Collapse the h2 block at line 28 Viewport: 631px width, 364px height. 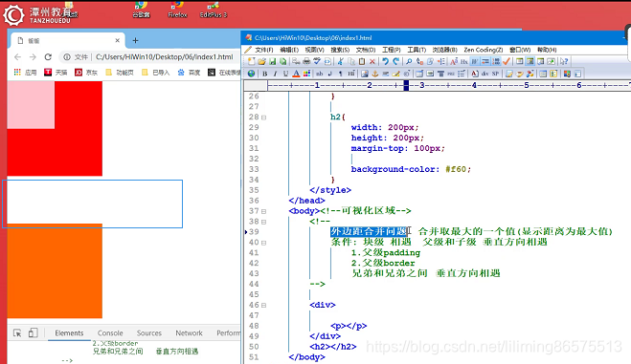[264, 118]
